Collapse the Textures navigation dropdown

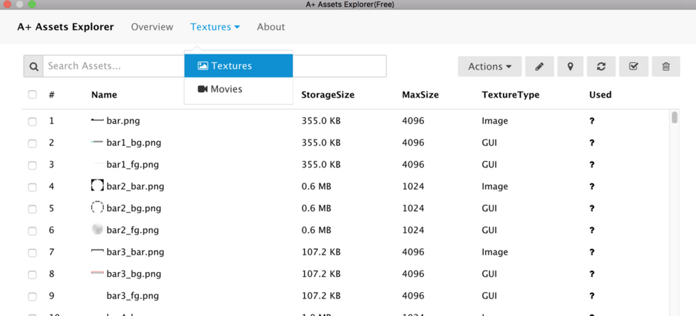215,27
